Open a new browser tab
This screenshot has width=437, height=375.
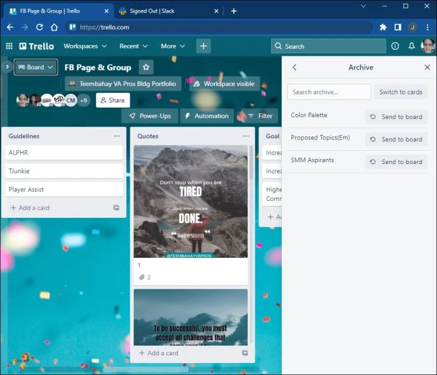pos(234,11)
